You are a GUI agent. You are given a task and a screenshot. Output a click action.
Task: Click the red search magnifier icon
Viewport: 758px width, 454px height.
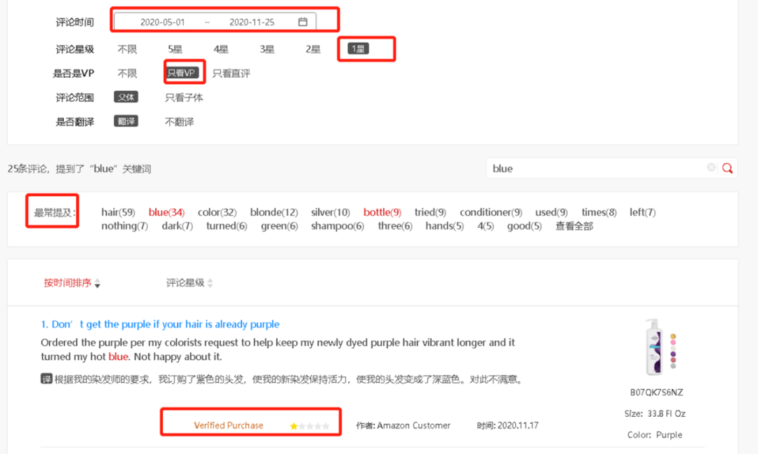click(x=727, y=168)
